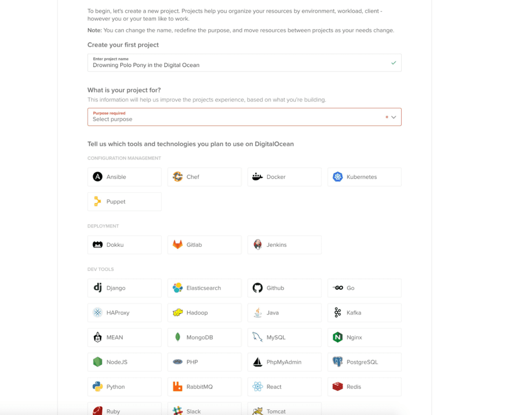Click the Github octocat icon
This screenshot has height=415, width=524.
tap(257, 288)
